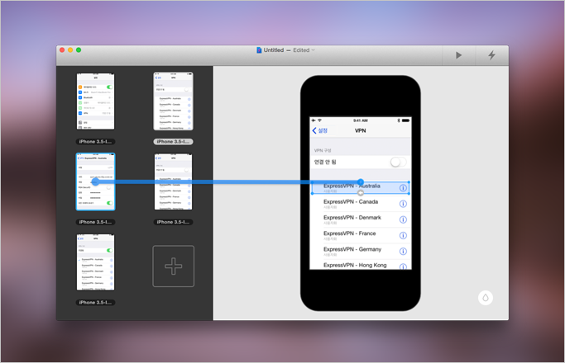Click info icon for ExpressVPN - Australia
This screenshot has height=363, width=565.
403,188
